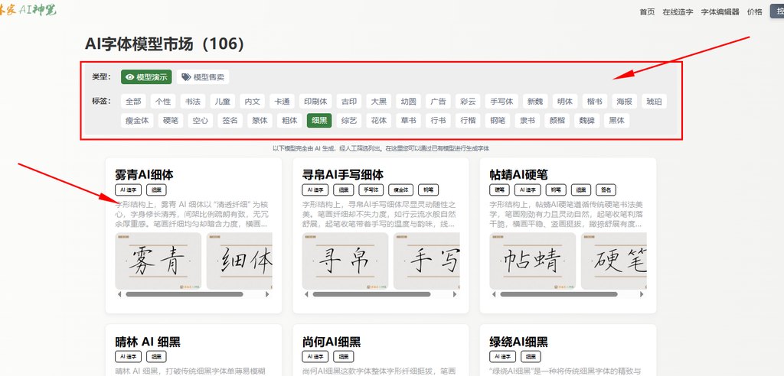Choose the 幼圆 tag
Screen dimensions: 784x376
coord(409,102)
